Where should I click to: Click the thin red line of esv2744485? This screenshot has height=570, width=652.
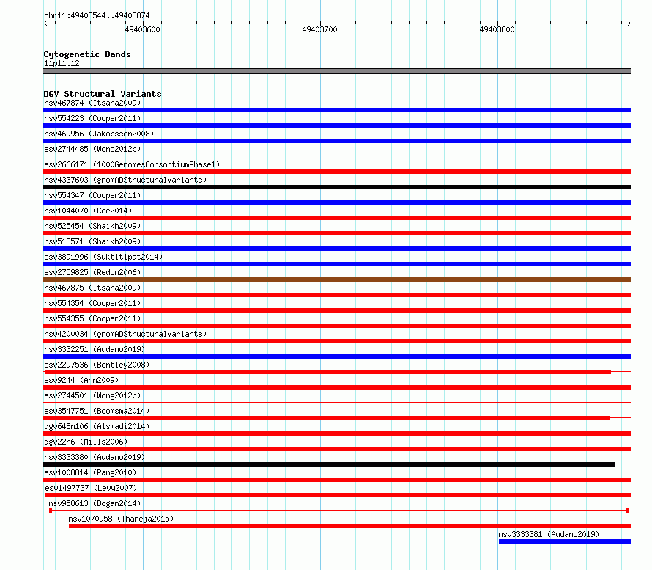[337, 156]
